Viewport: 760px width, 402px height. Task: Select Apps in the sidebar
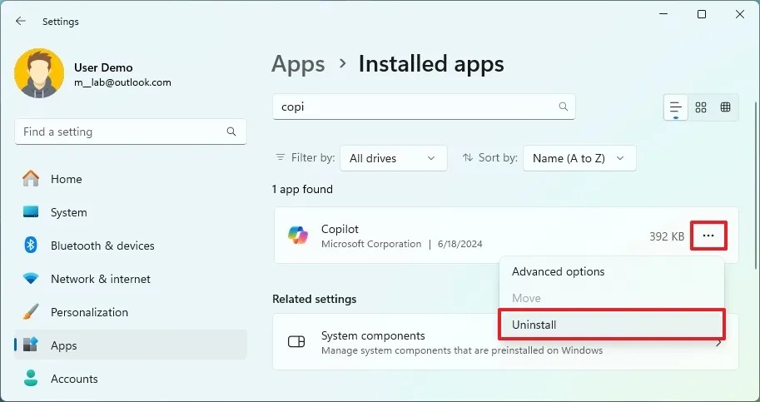(131, 345)
